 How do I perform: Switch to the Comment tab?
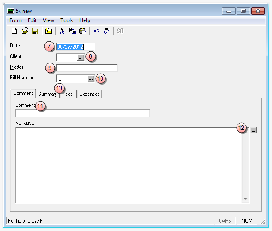pos(23,94)
